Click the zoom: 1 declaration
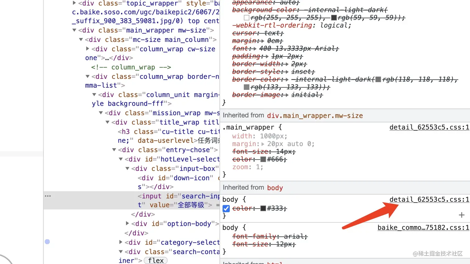 click(248, 167)
